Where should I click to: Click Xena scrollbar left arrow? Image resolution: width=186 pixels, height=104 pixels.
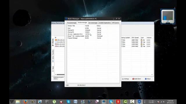click(x=56, y=75)
